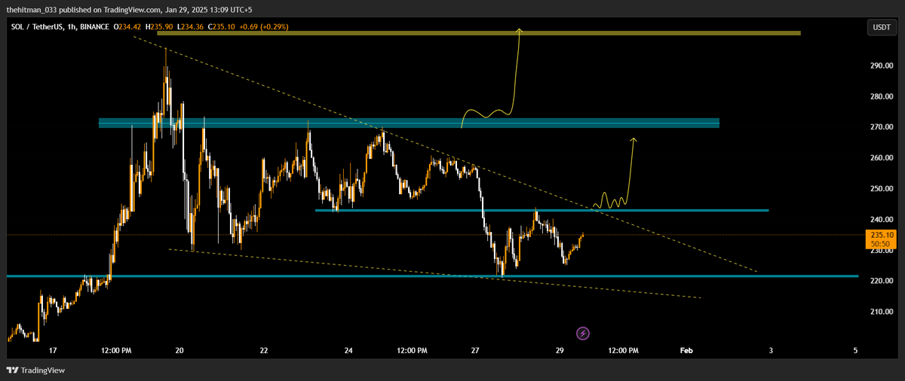The height and width of the screenshot is (381, 905).
Task: Click the purple lightning bolt event icon
Action: coord(582,333)
